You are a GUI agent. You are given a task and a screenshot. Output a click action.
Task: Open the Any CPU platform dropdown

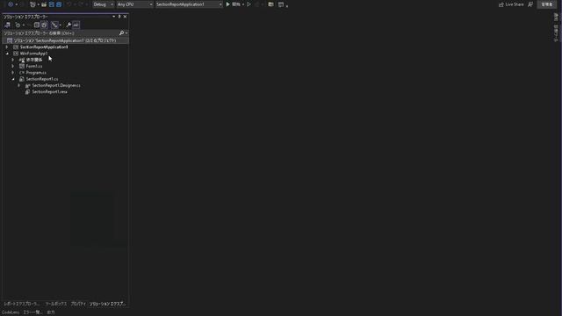(x=134, y=4)
